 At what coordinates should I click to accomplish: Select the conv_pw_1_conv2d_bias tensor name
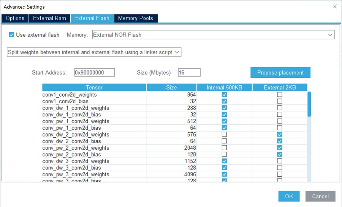pyautogui.click(x=71, y=128)
